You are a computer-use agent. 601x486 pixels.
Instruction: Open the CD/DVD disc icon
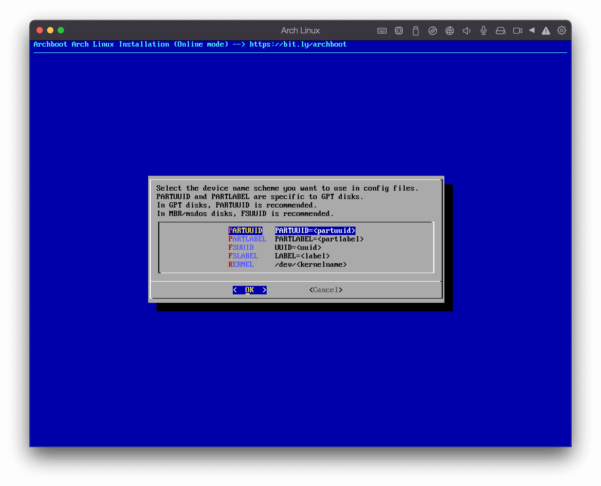pos(432,30)
